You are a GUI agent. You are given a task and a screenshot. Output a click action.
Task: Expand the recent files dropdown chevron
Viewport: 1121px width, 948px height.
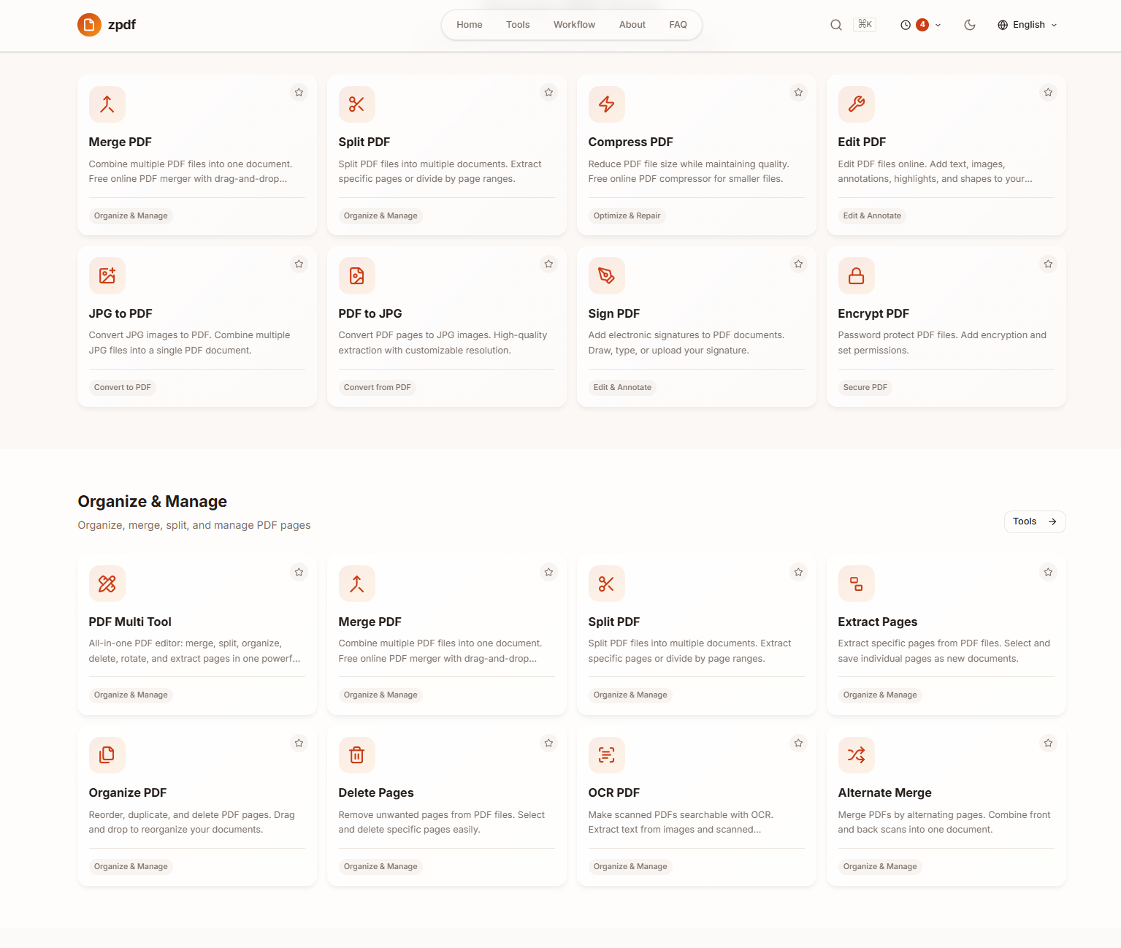[x=938, y=25]
